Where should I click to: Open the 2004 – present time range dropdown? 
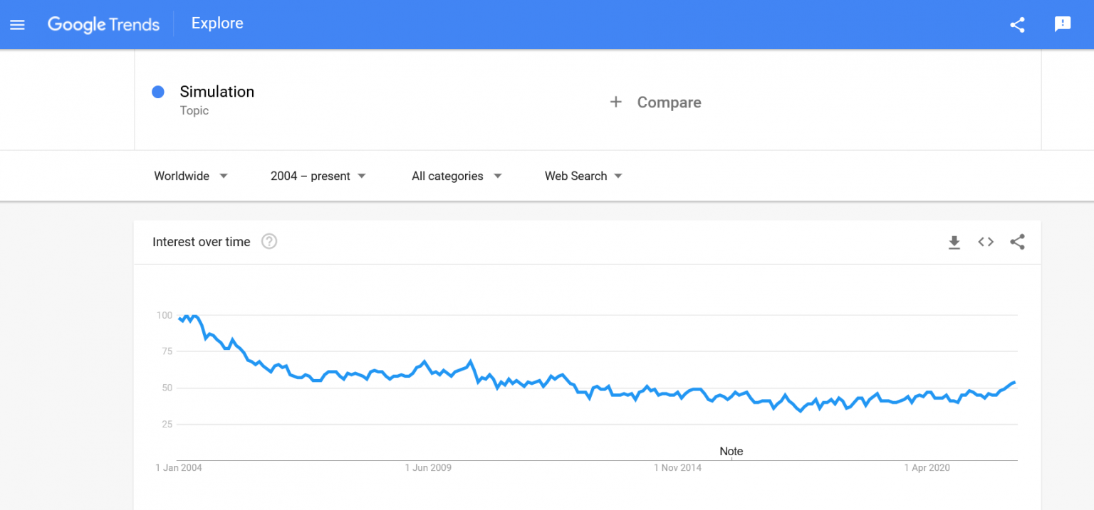tap(318, 176)
